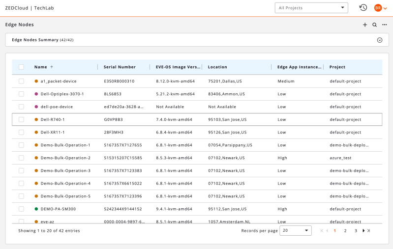Screen dimensions: 393x249
Task: Click status dot of Demo-Bulk-Operation-5
Action: coord(36,196)
